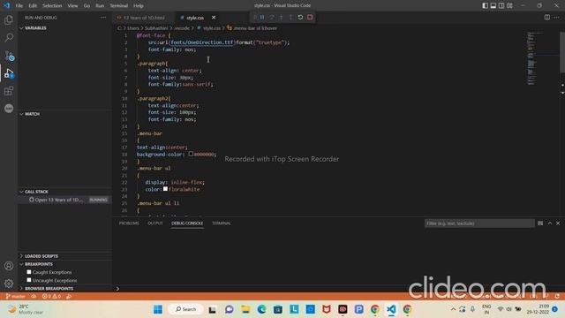The width and height of the screenshot is (565, 318).
Task: Switch to the 13 Years of 1D.html tab
Action: [143, 18]
